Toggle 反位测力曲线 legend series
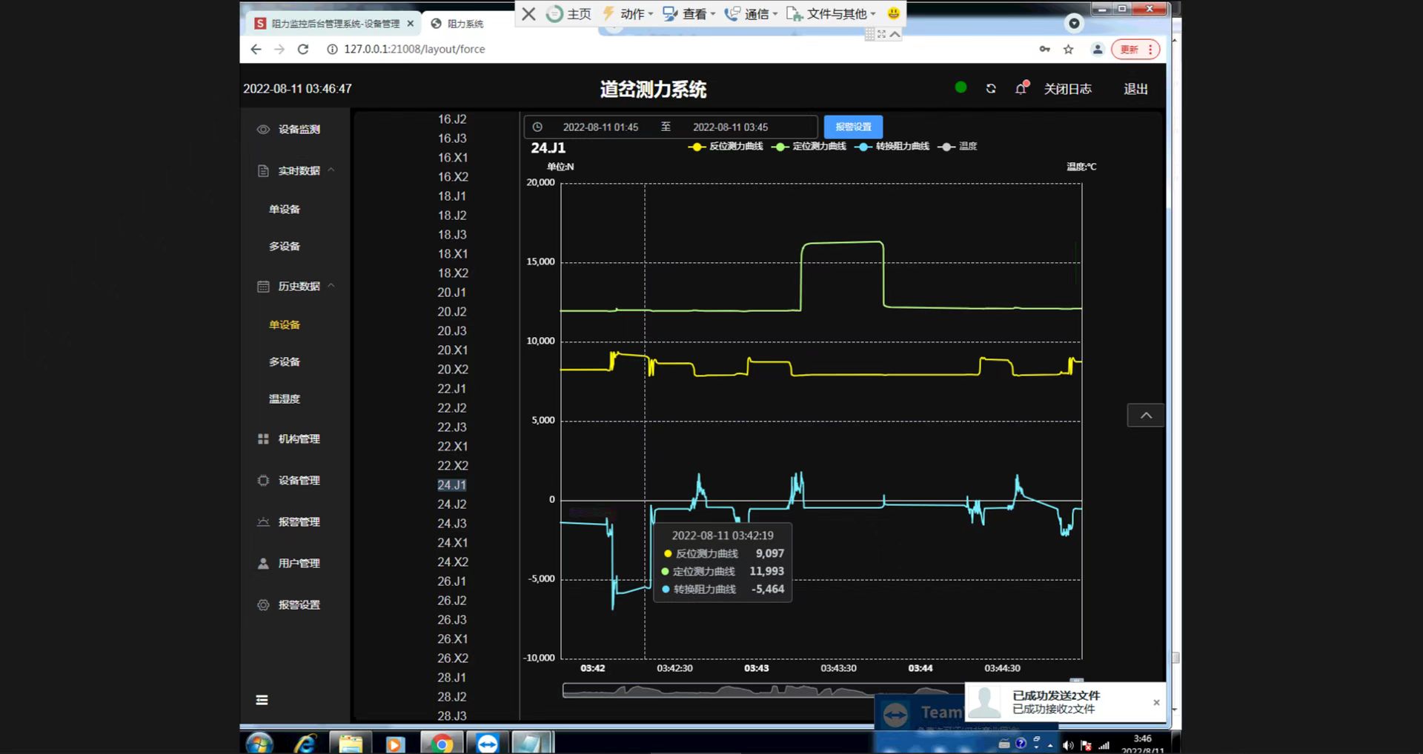This screenshot has width=1423, height=754. coord(726,147)
